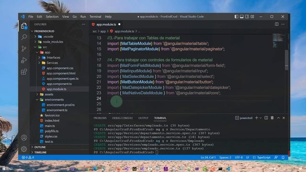Open index.html file
This screenshot has width=306, height=172.
52,120
